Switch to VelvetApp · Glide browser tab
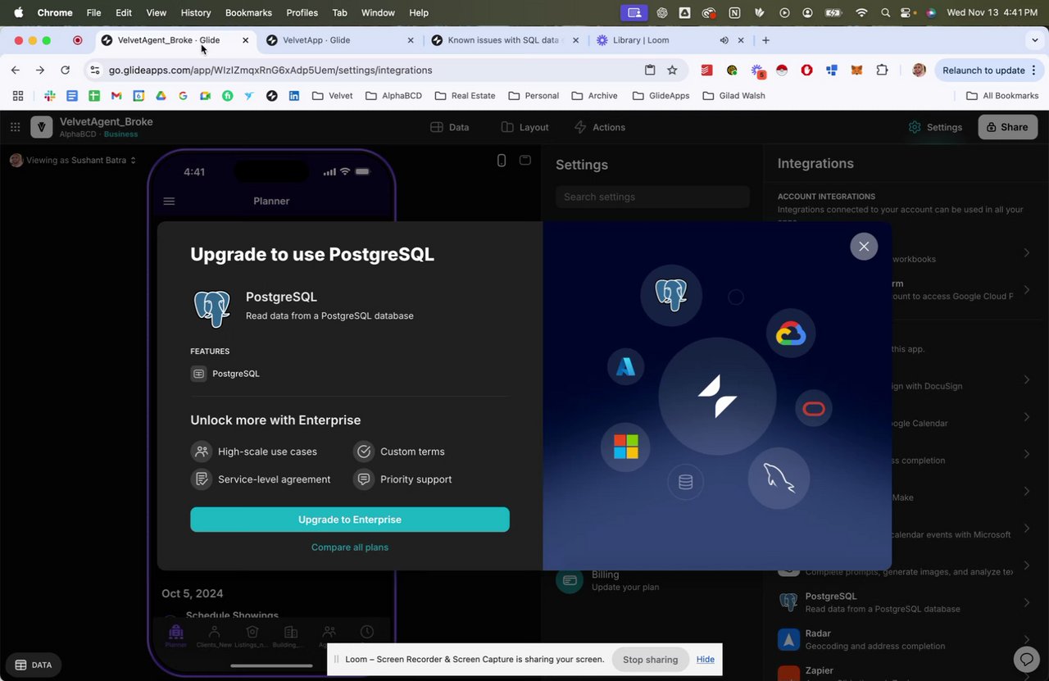Screen dimensions: 1049x681 pos(340,40)
